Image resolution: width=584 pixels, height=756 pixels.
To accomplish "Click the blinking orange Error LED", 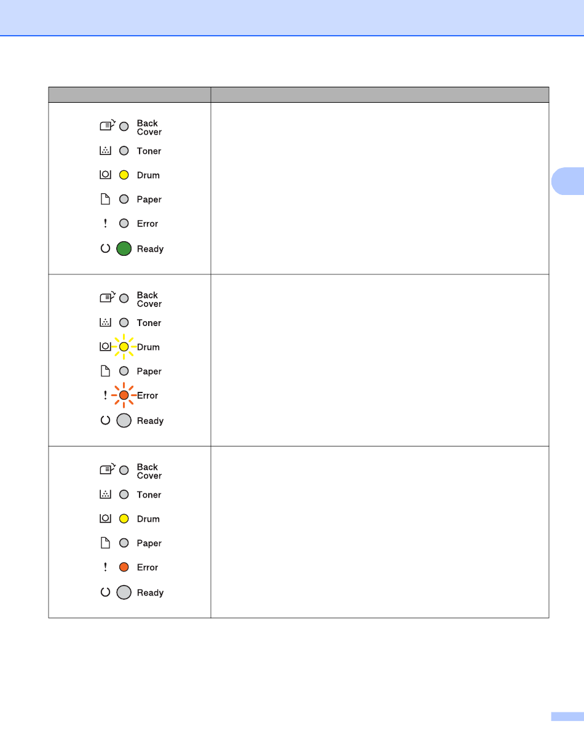I will pyautogui.click(x=124, y=396).
